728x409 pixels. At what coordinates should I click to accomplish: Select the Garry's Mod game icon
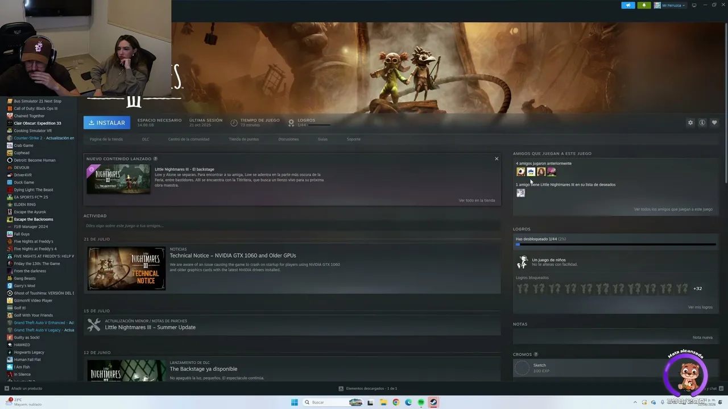tap(10, 286)
